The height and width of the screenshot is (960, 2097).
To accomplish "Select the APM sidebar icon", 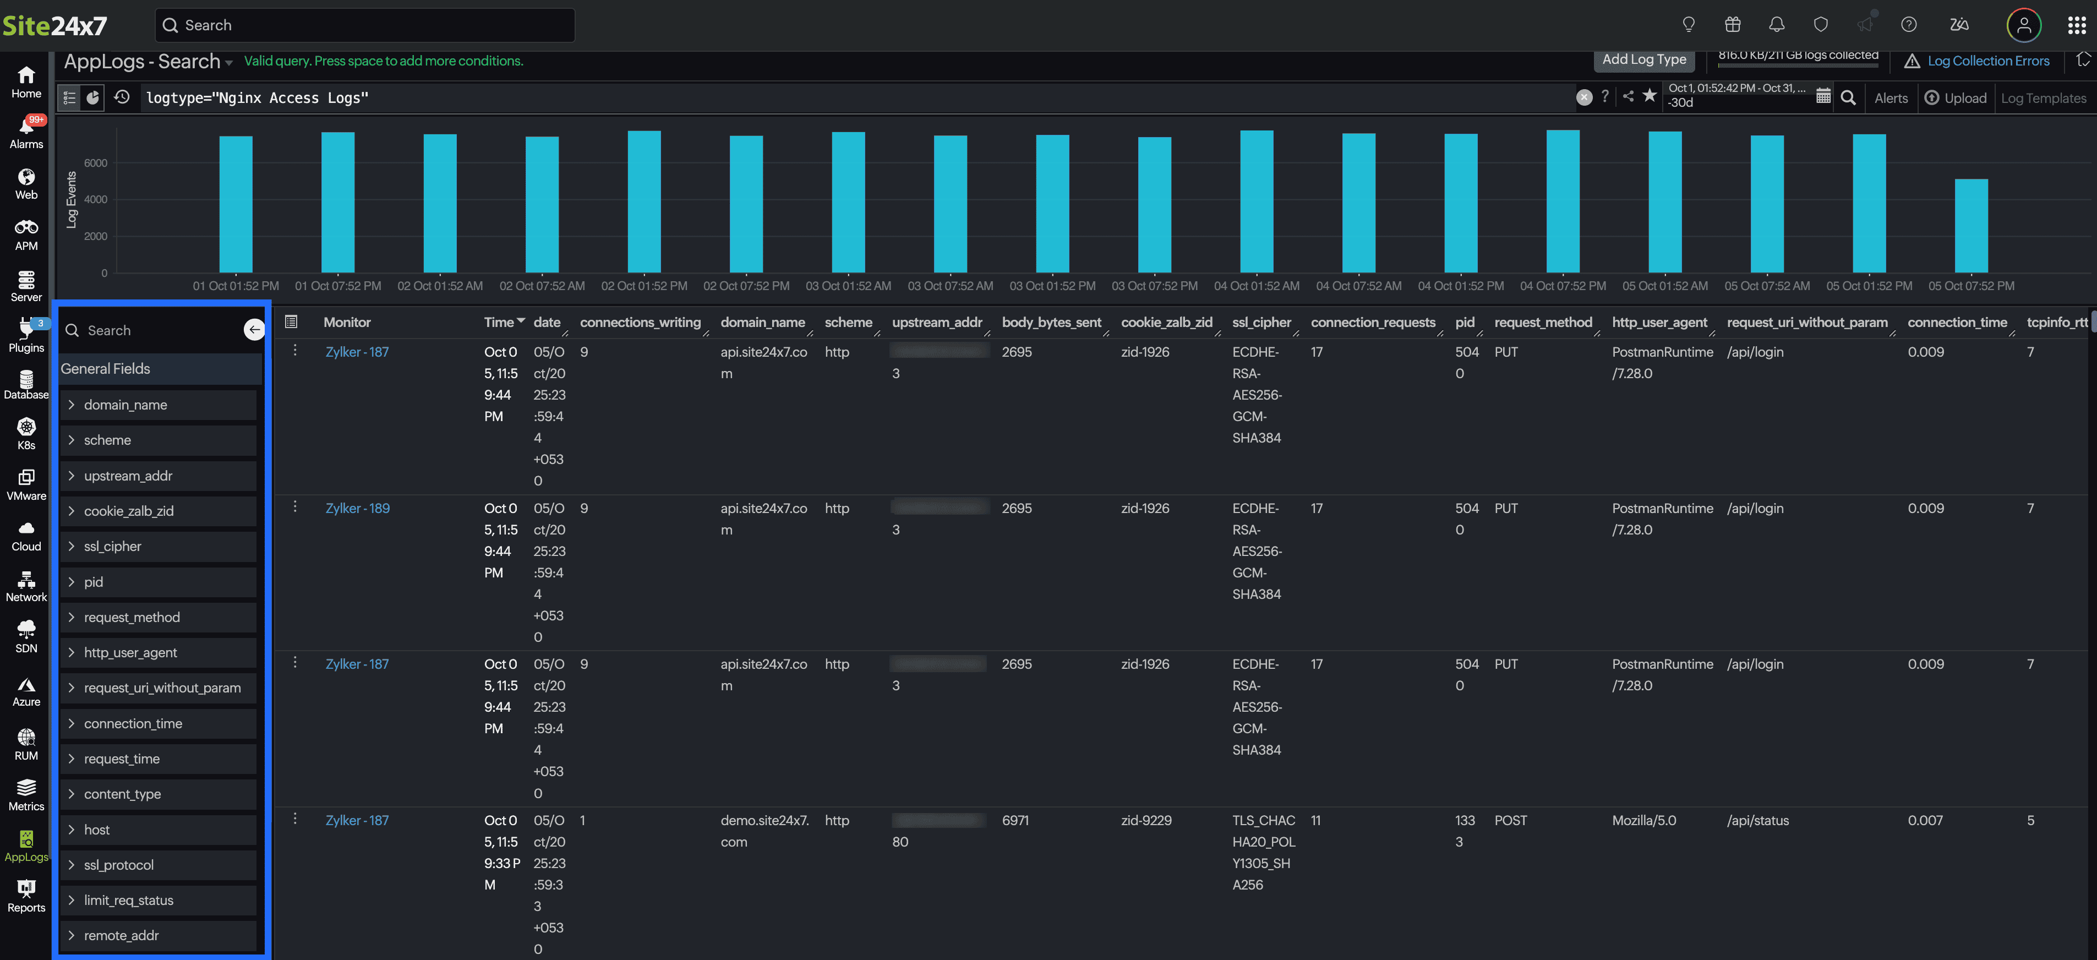I will (x=26, y=234).
